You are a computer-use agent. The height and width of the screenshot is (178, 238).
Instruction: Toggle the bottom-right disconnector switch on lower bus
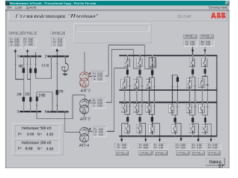205,129
